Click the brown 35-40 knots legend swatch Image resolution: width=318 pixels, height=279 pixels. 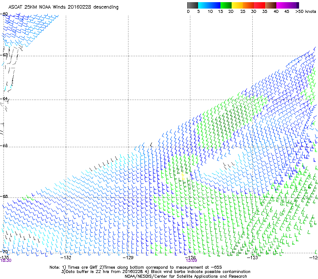[x=271, y=5]
